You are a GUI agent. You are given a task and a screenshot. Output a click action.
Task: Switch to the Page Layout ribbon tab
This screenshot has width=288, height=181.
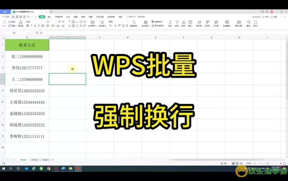click(59, 17)
